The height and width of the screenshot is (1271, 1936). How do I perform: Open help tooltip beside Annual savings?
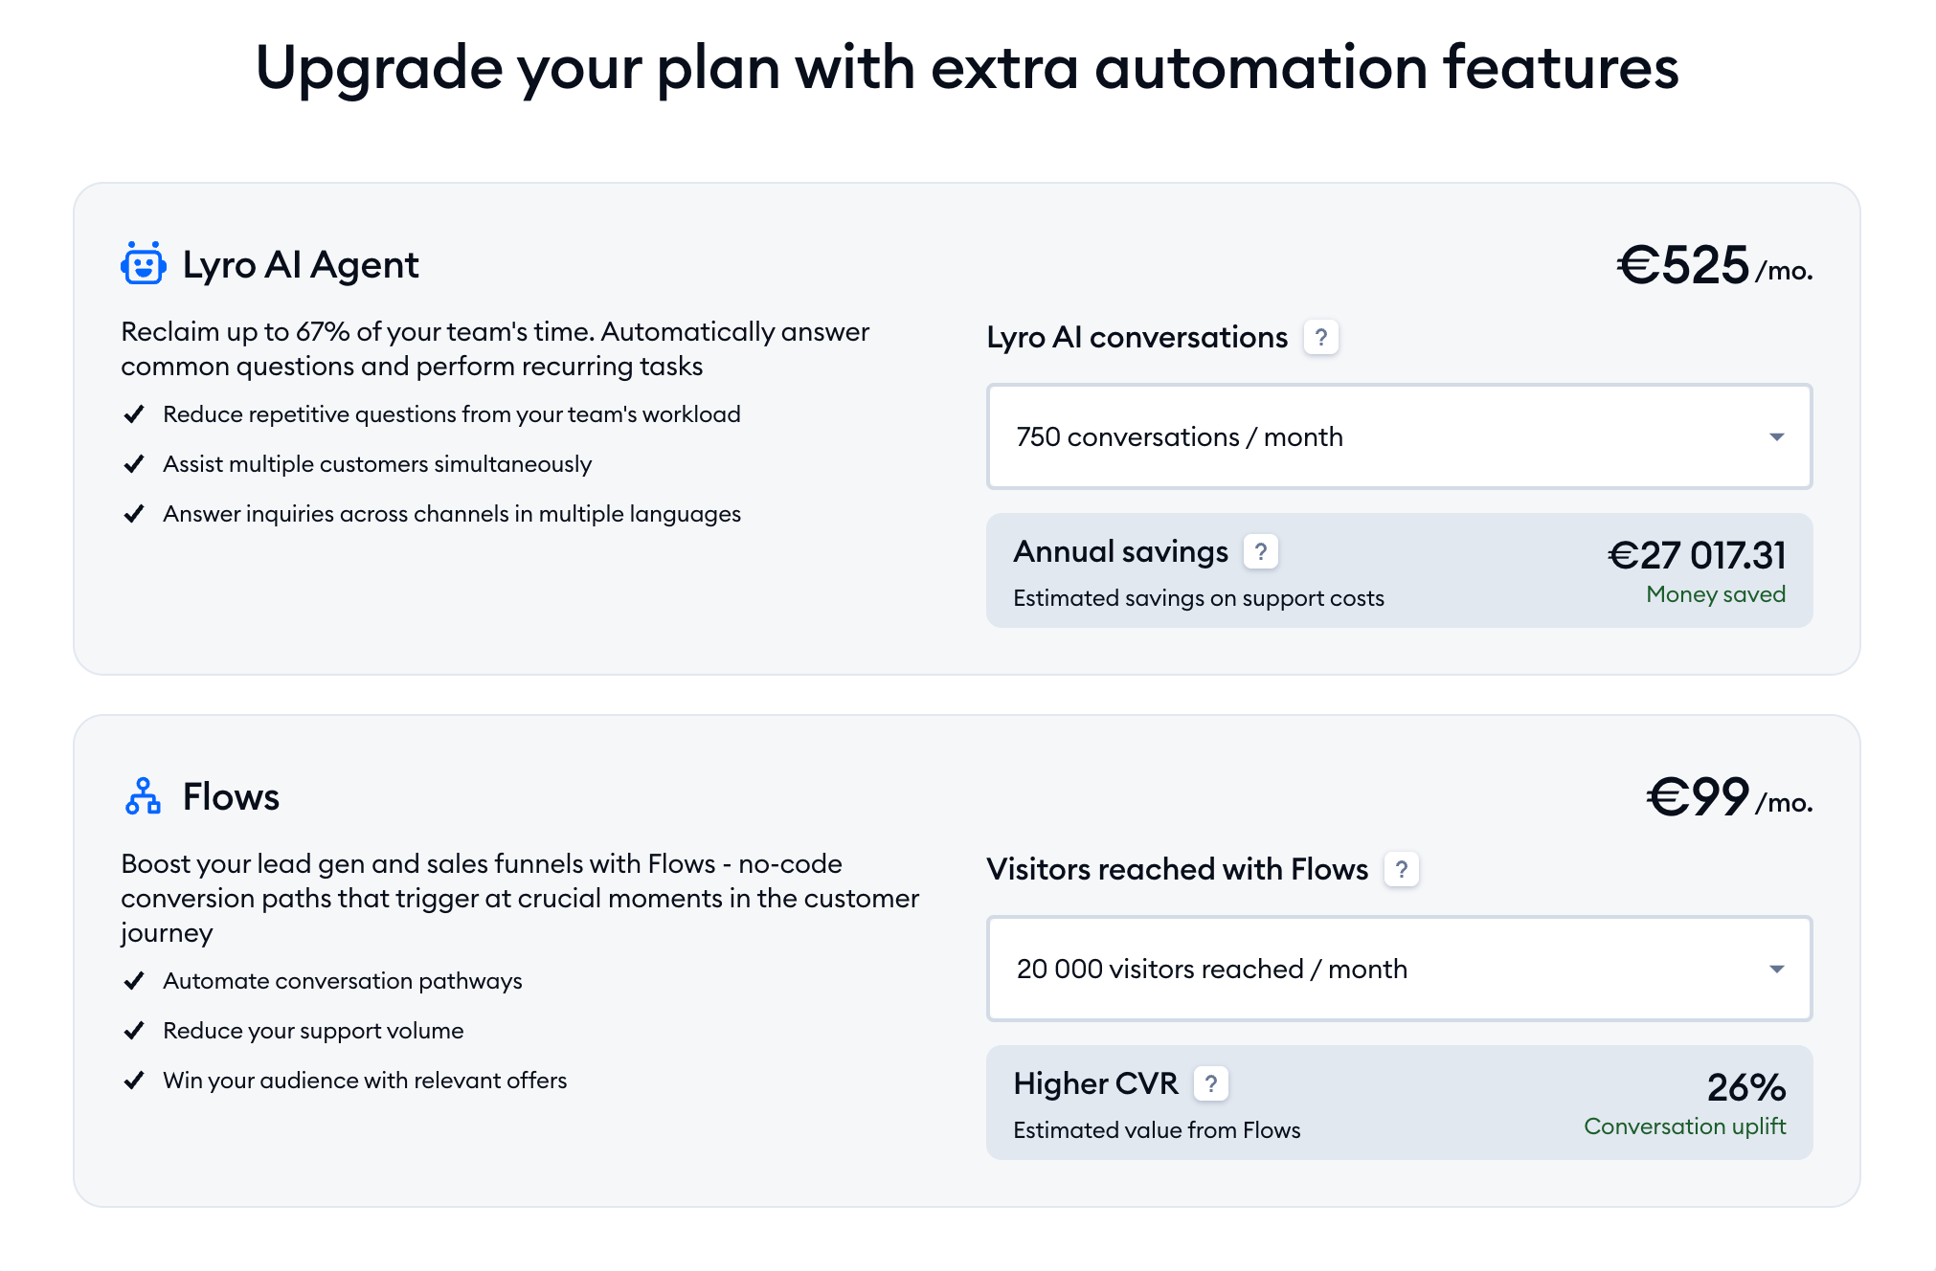[1260, 551]
